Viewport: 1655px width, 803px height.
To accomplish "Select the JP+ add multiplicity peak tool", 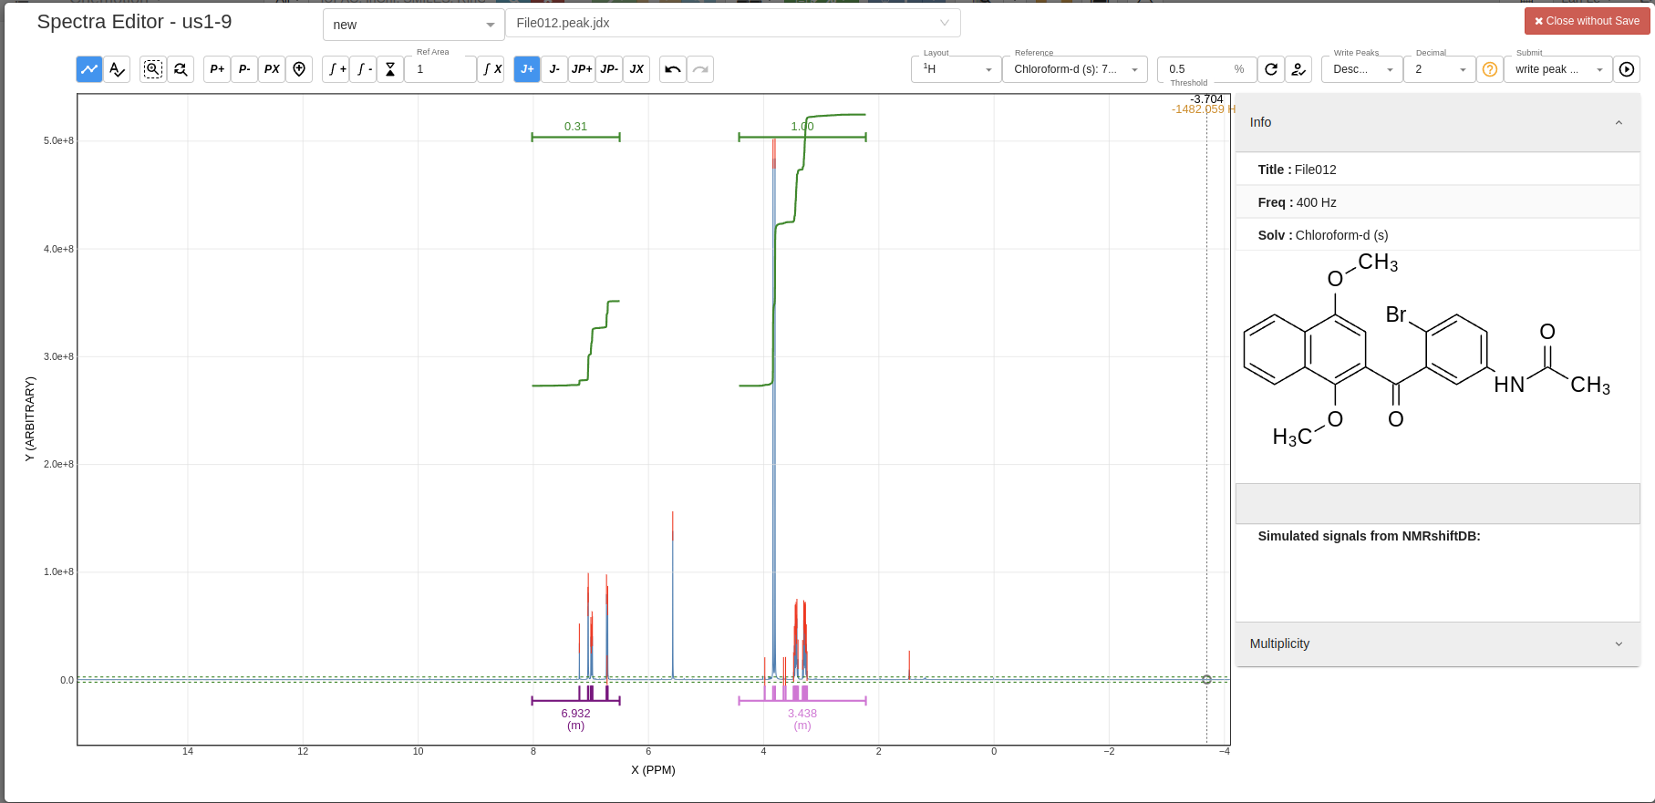I will pyautogui.click(x=582, y=69).
